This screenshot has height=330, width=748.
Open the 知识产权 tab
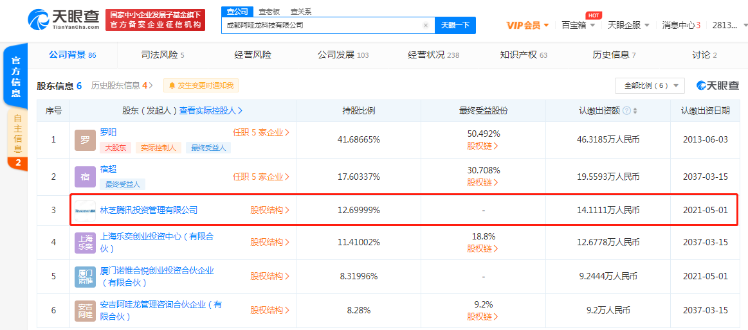coord(523,55)
